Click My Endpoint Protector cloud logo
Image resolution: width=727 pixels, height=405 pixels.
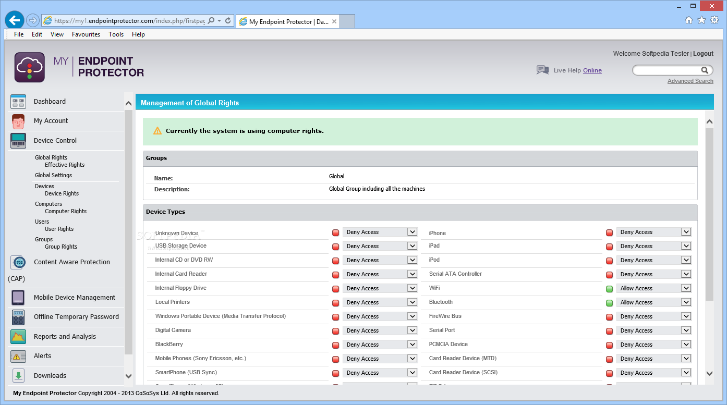pyautogui.click(x=30, y=67)
